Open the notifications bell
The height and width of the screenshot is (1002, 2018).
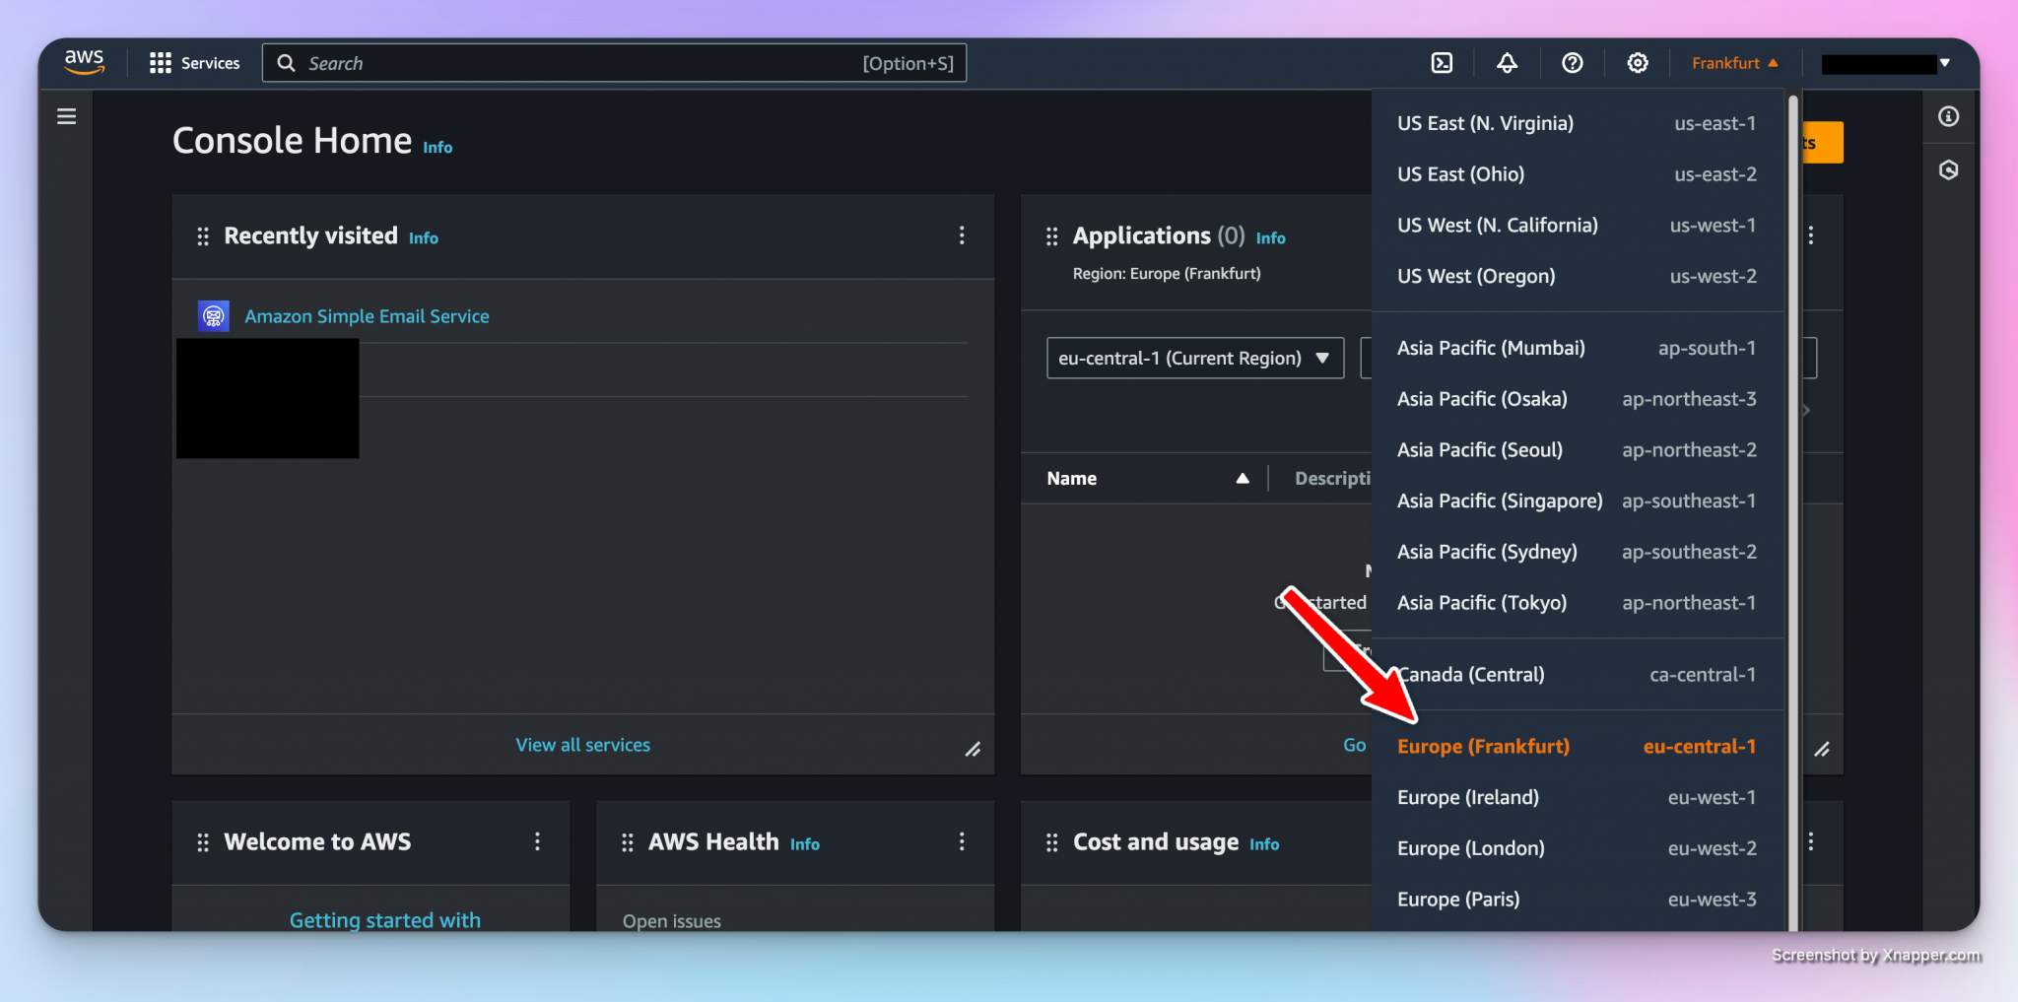click(x=1507, y=63)
